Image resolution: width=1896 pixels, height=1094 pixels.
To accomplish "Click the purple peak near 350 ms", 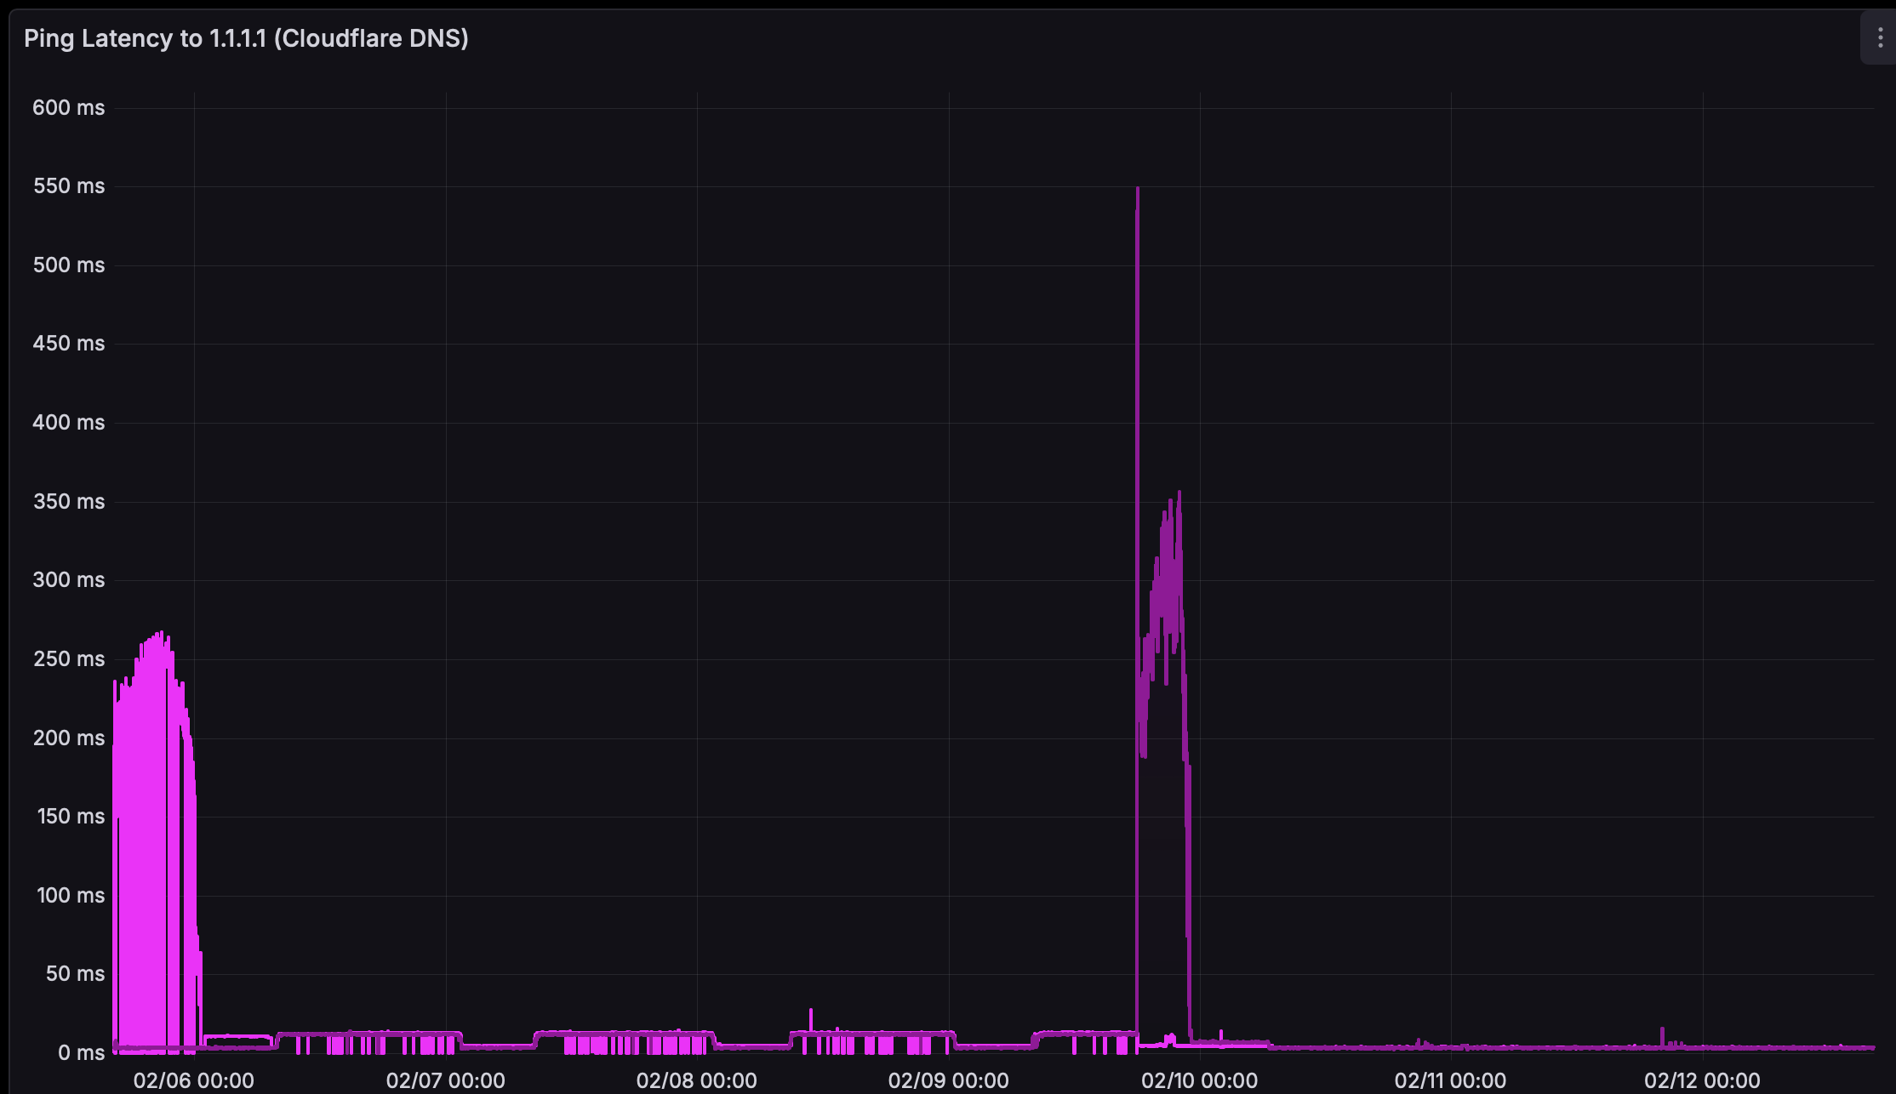I will tap(1179, 493).
